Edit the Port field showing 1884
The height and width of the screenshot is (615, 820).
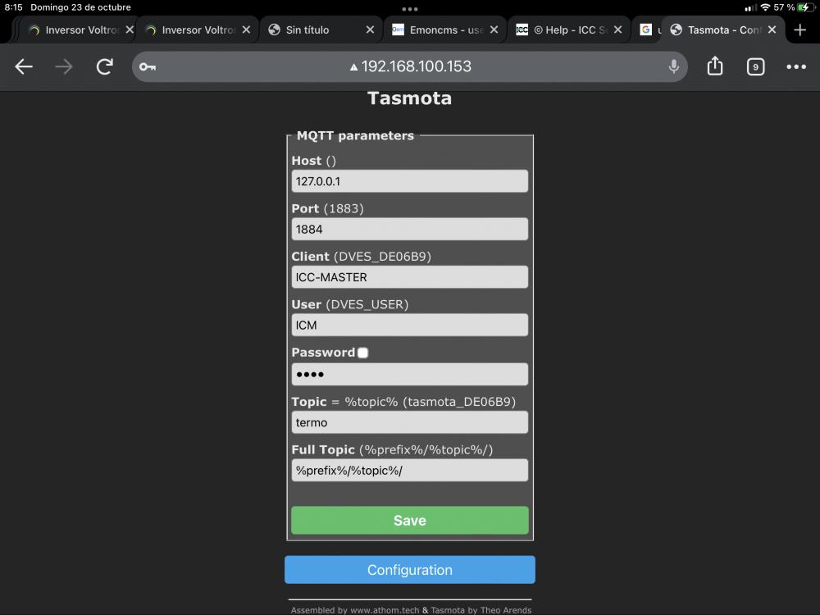pos(409,229)
